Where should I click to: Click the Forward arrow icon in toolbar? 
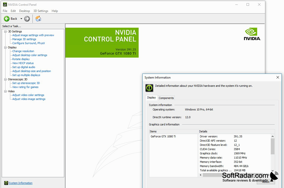coord(27,19)
